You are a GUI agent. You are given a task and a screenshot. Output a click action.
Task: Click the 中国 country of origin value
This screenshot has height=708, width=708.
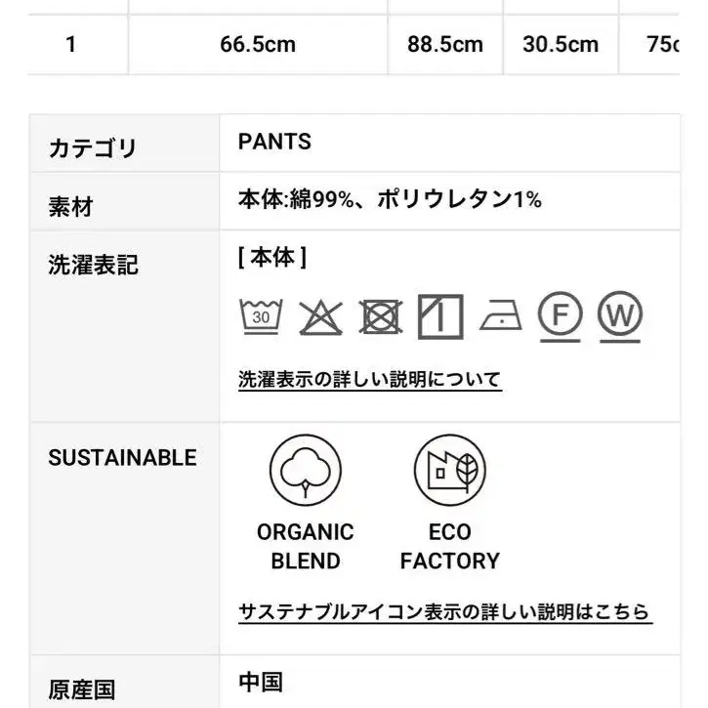click(261, 683)
